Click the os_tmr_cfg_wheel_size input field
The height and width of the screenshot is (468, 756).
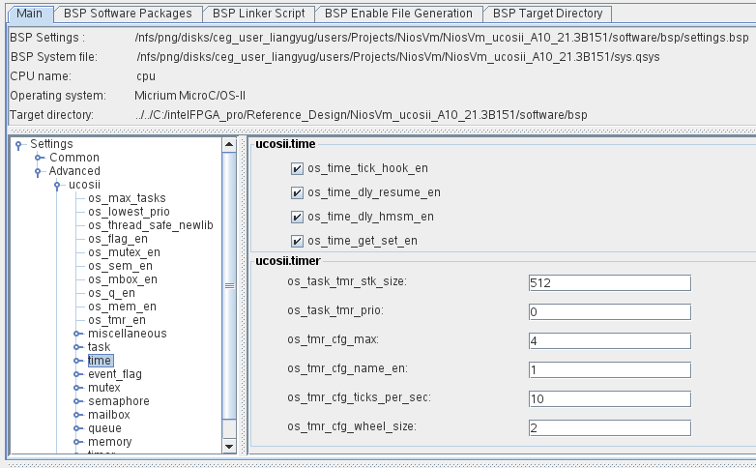coord(609,427)
